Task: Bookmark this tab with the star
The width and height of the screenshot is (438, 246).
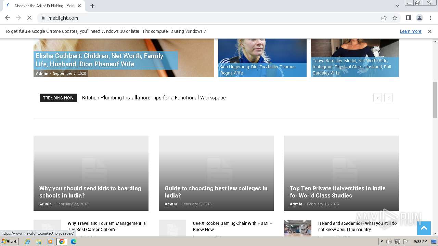Action: click(395, 18)
